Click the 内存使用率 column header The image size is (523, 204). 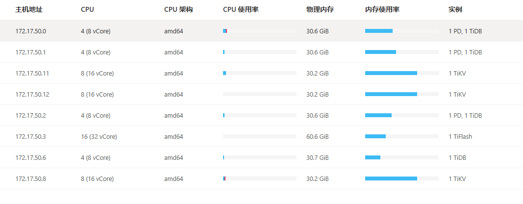[x=382, y=9]
